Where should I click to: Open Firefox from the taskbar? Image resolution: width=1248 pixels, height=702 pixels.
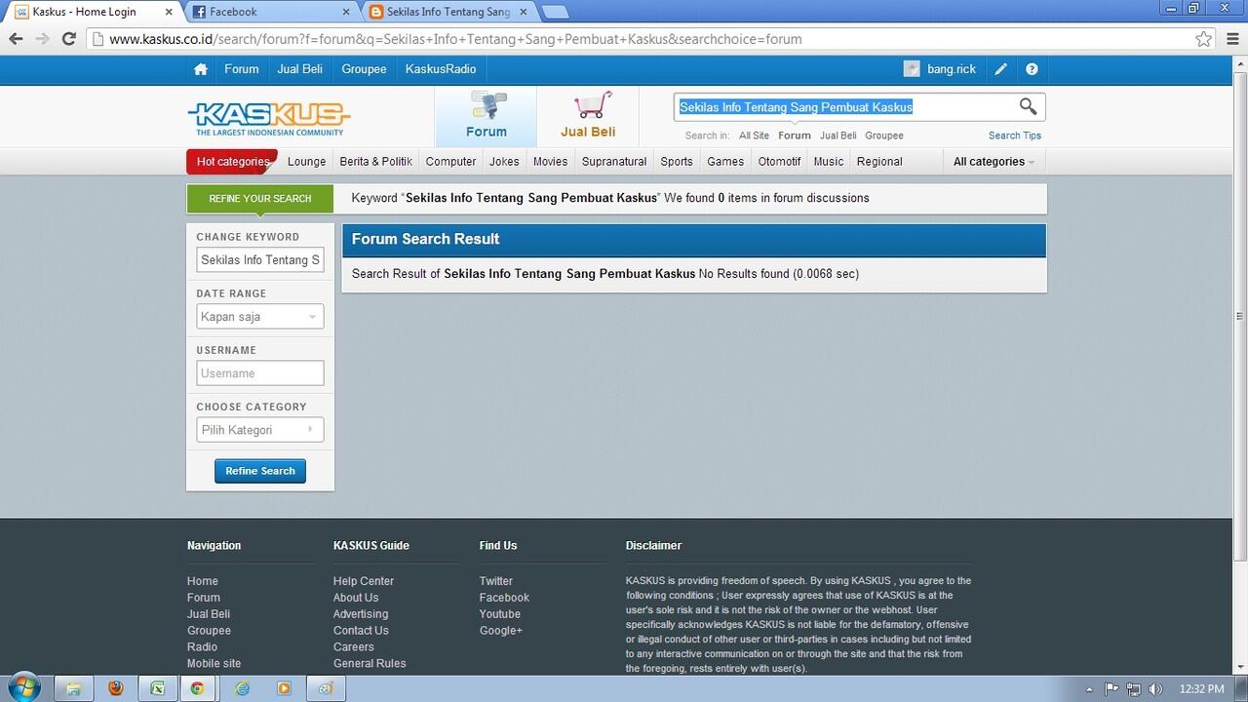[116, 687]
